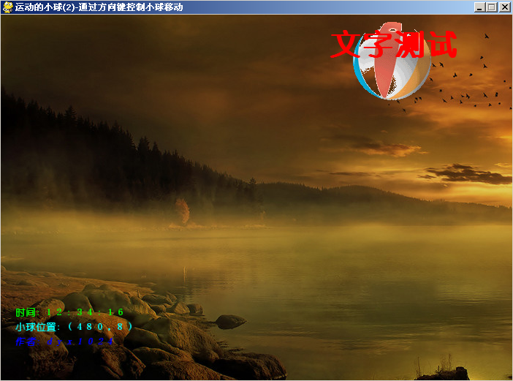Click the lone rock in the water
This screenshot has height=381, width=513.
[x=230, y=321]
